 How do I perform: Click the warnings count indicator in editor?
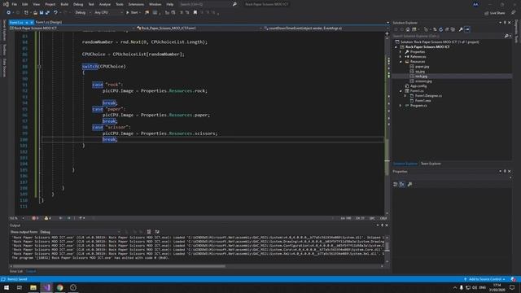pyautogui.click(x=47, y=218)
